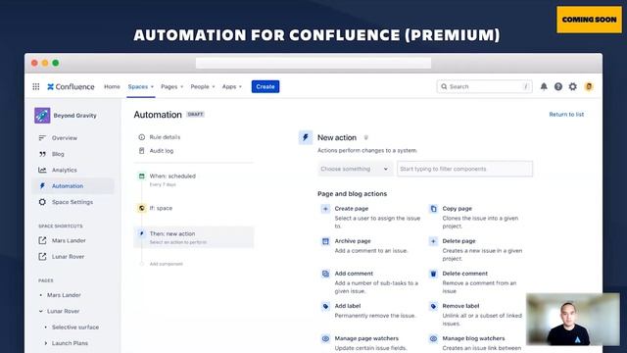Click the Lunar Rover shortcut link icon

click(42, 257)
